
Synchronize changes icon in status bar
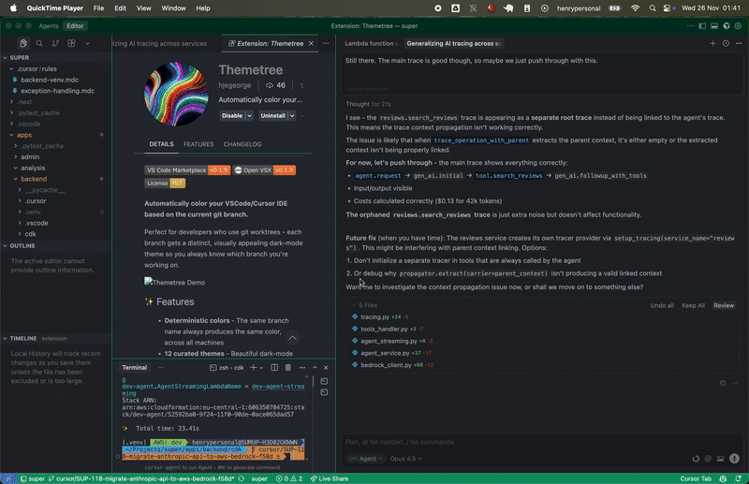pyautogui.click(x=242, y=478)
